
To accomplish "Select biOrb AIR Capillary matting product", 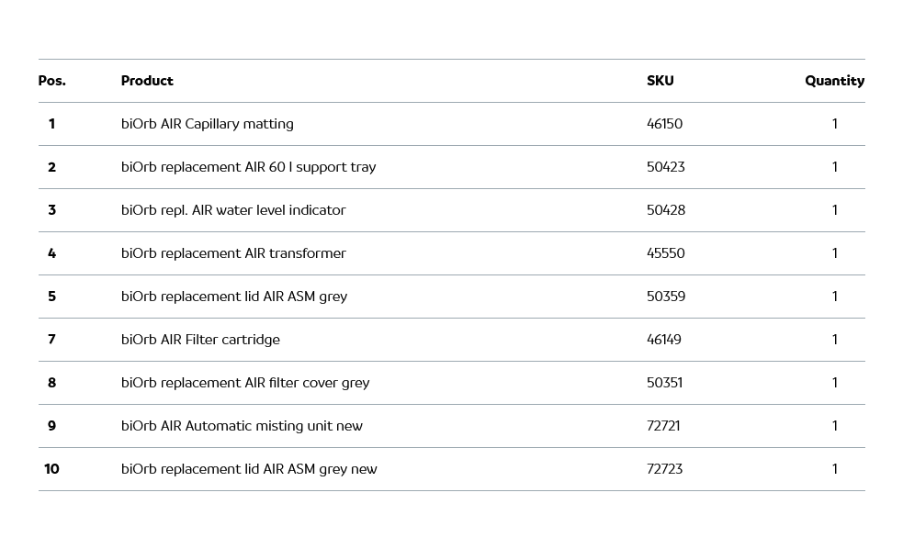I will [x=208, y=124].
